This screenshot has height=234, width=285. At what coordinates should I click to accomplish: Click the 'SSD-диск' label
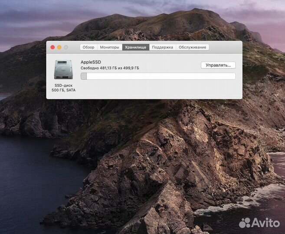pos(63,85)
